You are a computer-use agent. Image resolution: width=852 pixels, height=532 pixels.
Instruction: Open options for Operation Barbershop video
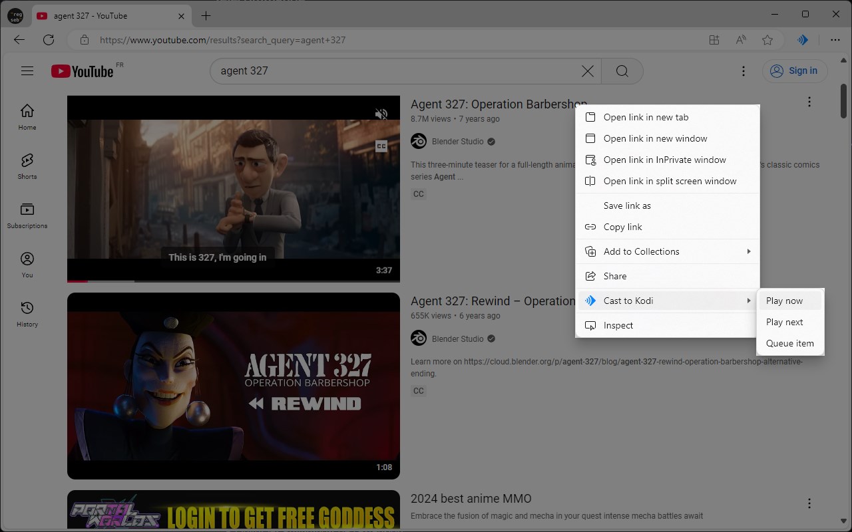(809, 102)
